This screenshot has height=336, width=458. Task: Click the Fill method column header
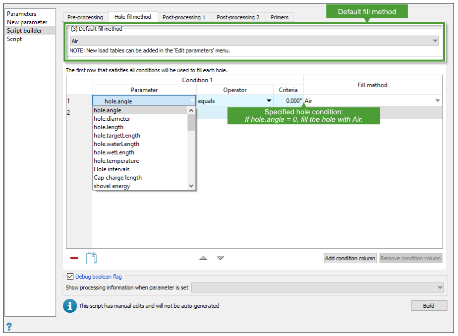pyautogui.click(x=373, y=85)
